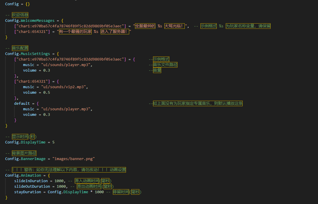Click the slideOutDuration setting name
Screen dimensions: 318x204
click(x=32, y=186)
